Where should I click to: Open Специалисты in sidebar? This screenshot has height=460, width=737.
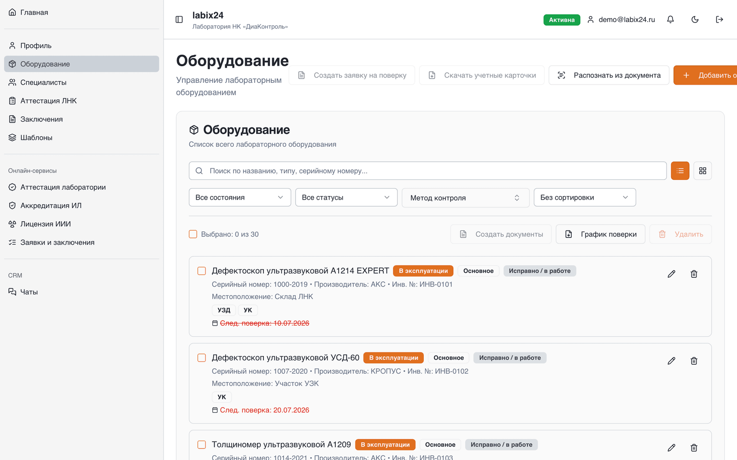click(82, 82)
